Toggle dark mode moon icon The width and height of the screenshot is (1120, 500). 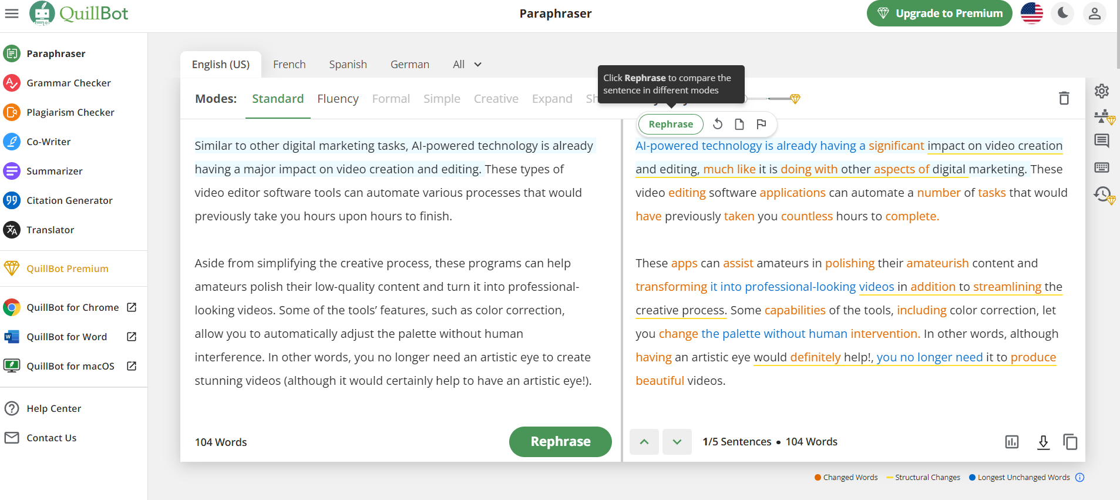pyautogui.click(x=1063, y=13)
